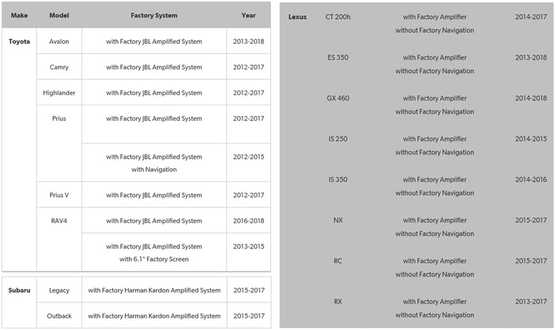This screenshot has width=555, height=330.
Task: Click the Make column header
Action: 19,15
